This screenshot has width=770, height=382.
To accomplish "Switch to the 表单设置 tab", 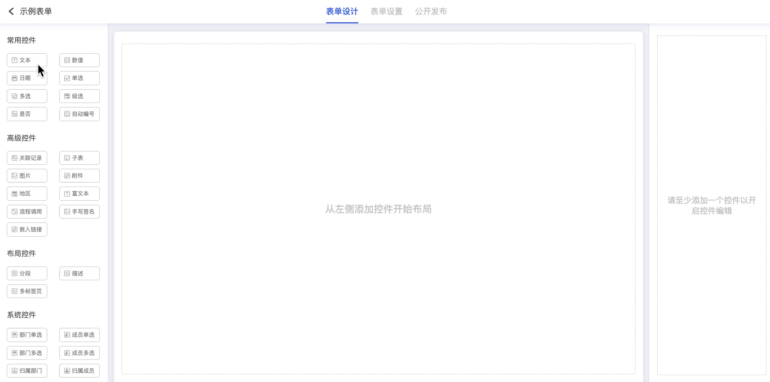I will (x=386, y=11).
